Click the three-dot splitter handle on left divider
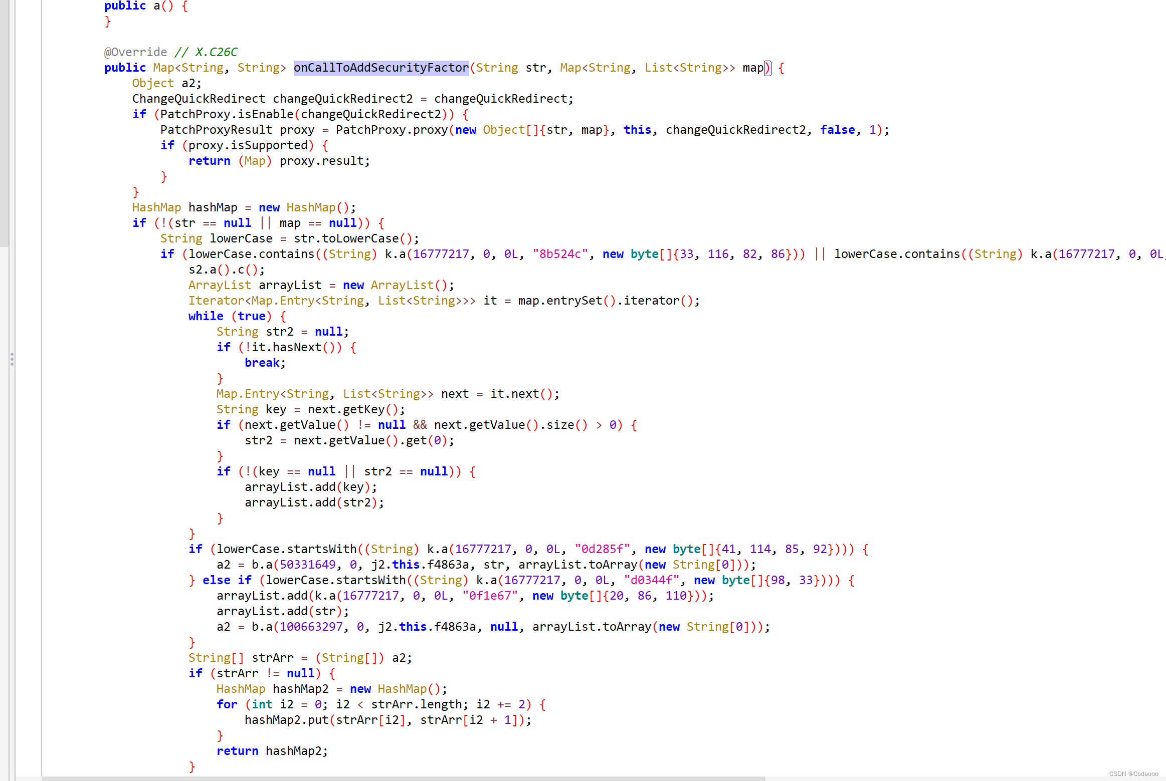This screenshot has height=781, width=1166. (x=12, y=359)
